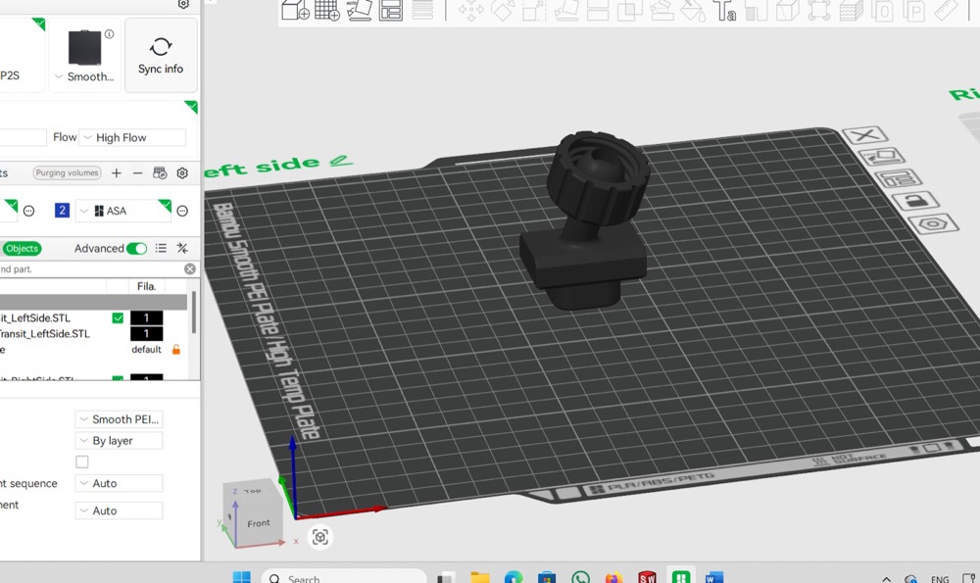Select the Text shape tool

[x=724, y=10]
